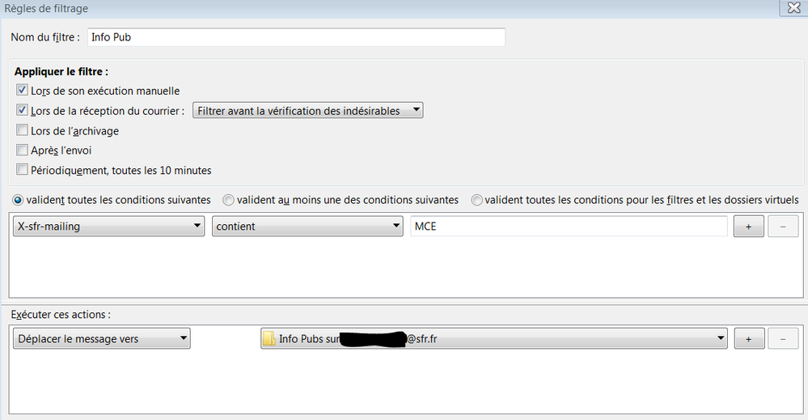This screenshot has width=808, height=420.
Task: Select the 'filtres et dossiers virtuels' radio option
Action: coord(476,200)
